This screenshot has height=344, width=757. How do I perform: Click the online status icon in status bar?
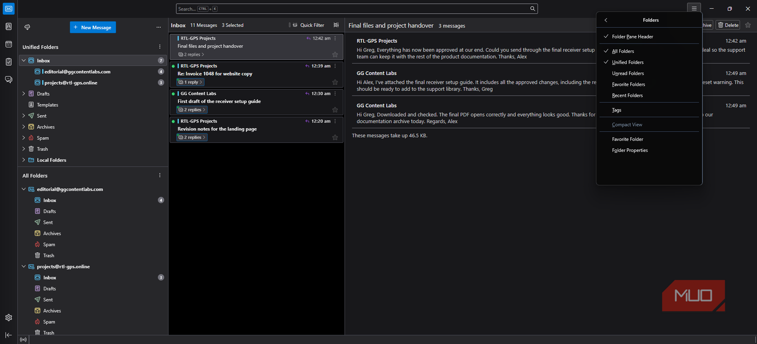tap(23, 339)
